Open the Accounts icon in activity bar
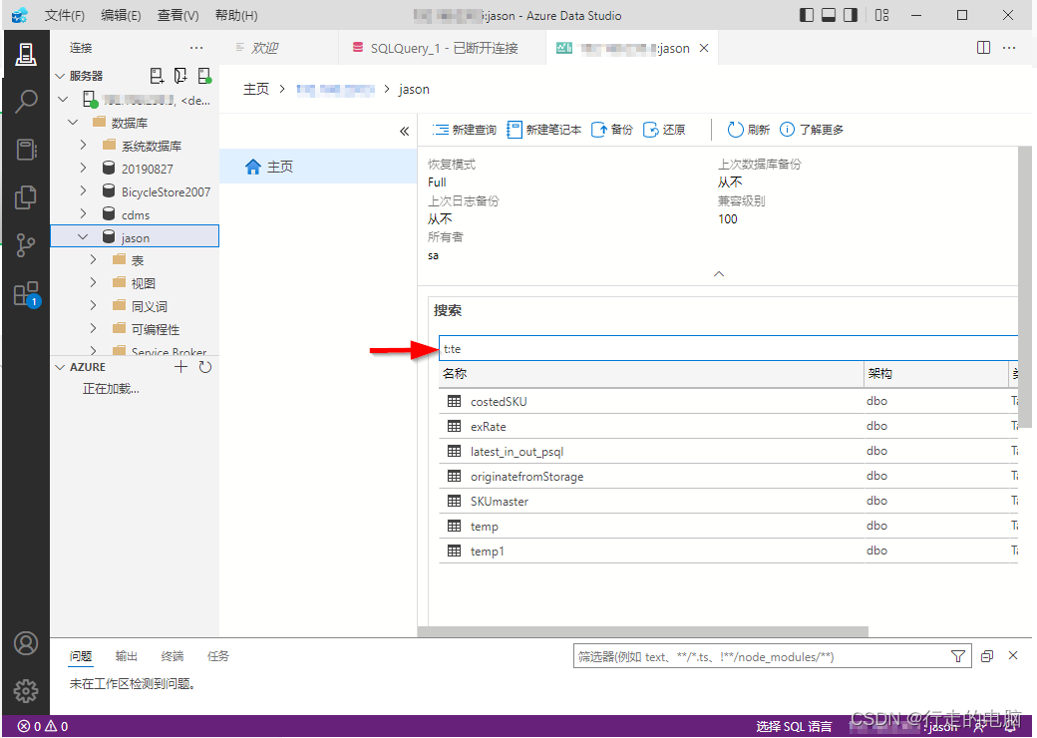The height and width of the screenshot is (738, 1037). [26, 643]
